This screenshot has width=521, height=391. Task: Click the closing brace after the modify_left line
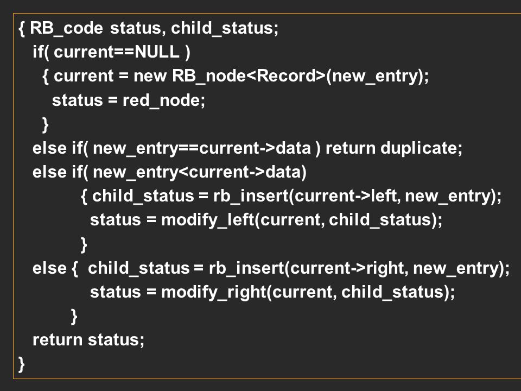[x=84, y=245]
